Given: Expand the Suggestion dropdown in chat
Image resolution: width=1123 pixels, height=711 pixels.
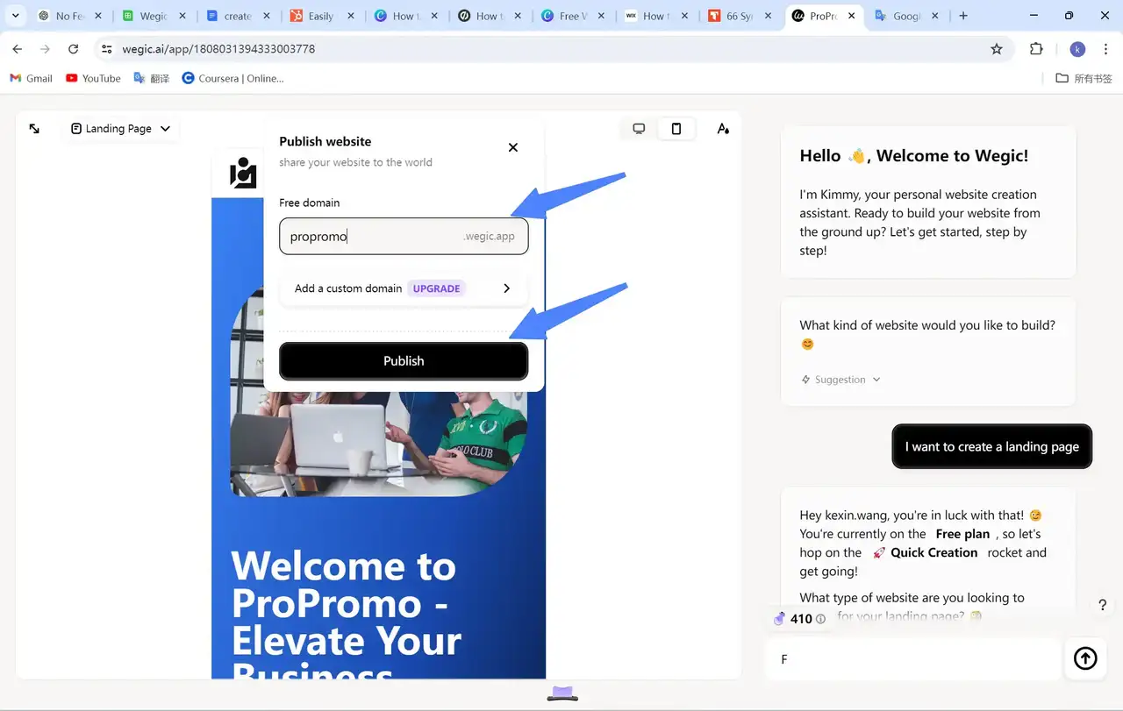Looking at the screenshot, I should click(x=841, y=380).
